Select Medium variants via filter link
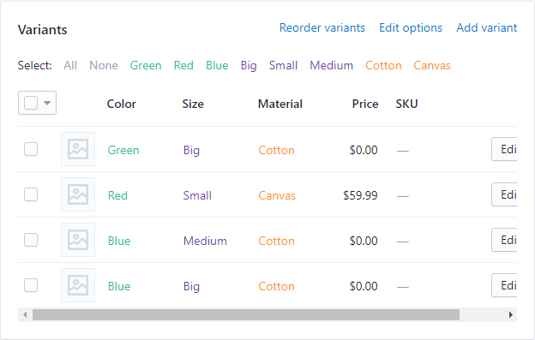Screen dimensions: 535x340 331,65
